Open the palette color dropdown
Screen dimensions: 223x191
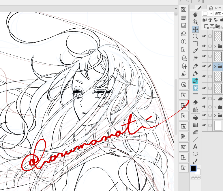tap(207, 14)
